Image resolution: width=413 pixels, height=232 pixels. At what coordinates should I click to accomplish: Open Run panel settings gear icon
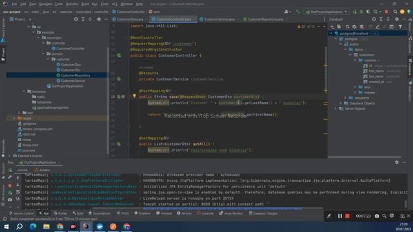(x=397, y=162)
